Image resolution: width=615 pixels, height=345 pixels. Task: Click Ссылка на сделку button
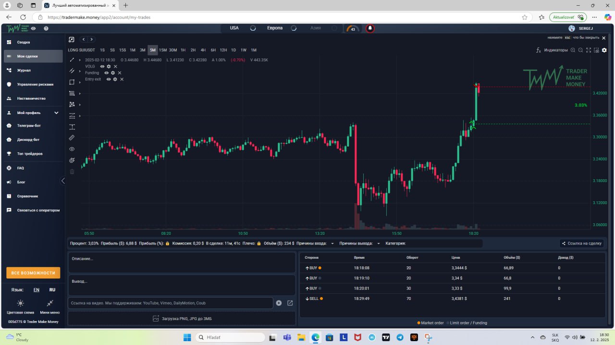click(581, 243)
